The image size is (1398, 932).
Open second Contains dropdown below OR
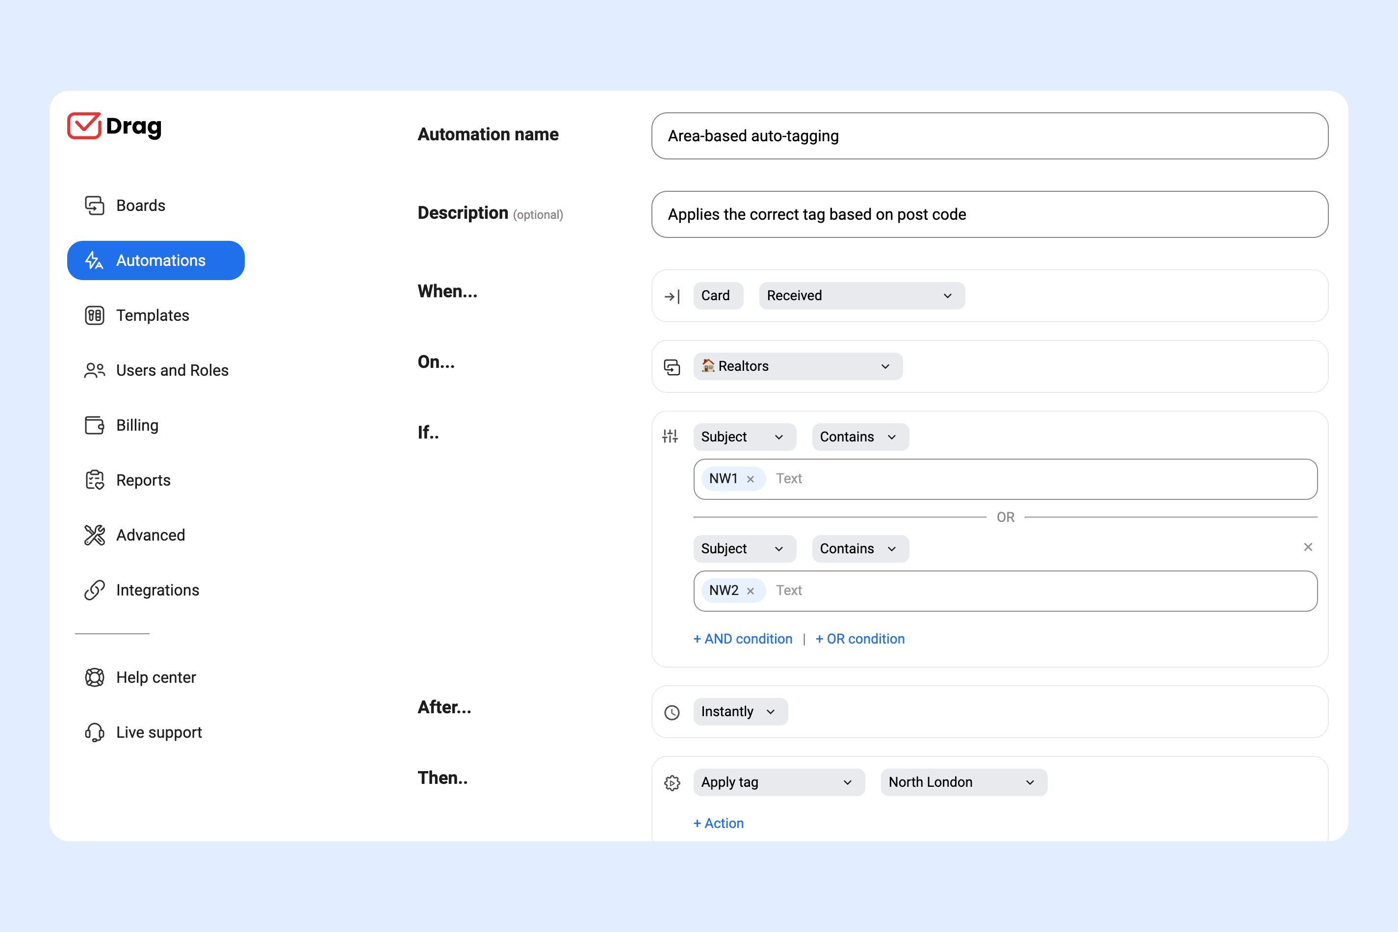pos(860,548)
